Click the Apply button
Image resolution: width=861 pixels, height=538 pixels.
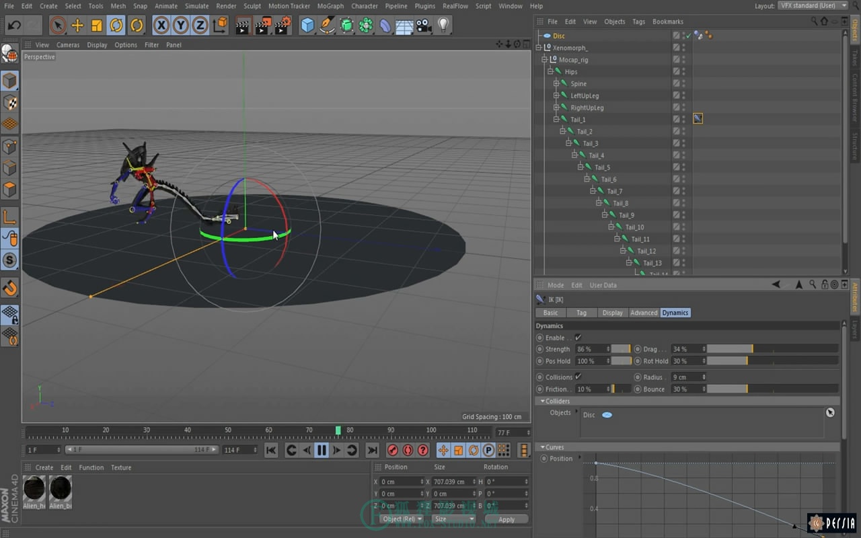click(507, 519)
